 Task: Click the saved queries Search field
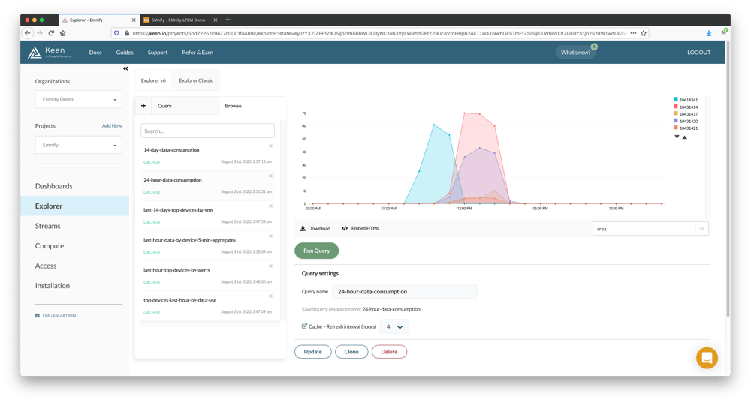[x=207, y=131]
